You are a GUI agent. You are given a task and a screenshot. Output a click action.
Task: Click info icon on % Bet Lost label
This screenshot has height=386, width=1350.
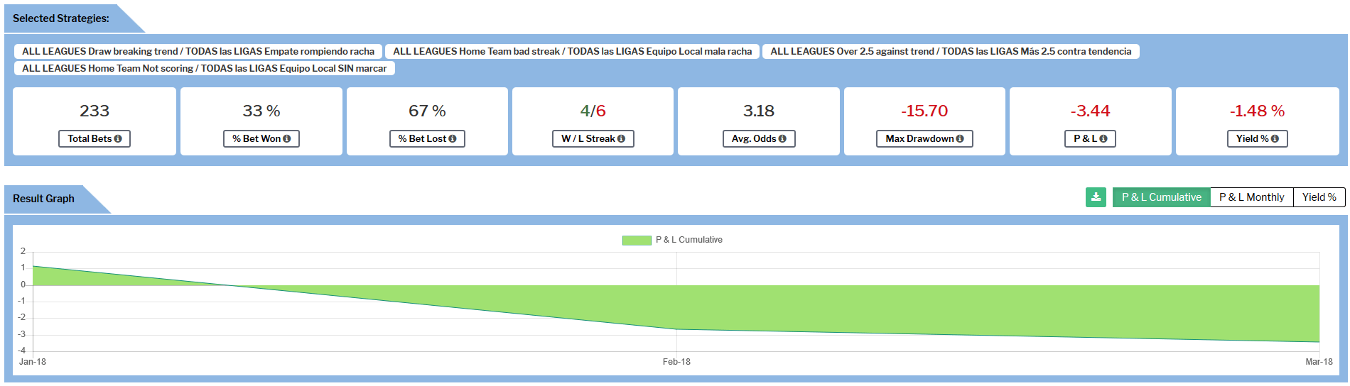[x=453, y=139]
